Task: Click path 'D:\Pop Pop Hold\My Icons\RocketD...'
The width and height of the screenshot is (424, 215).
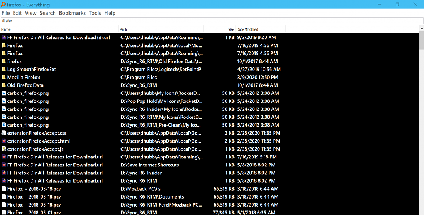Action: [x=162, y=101]
